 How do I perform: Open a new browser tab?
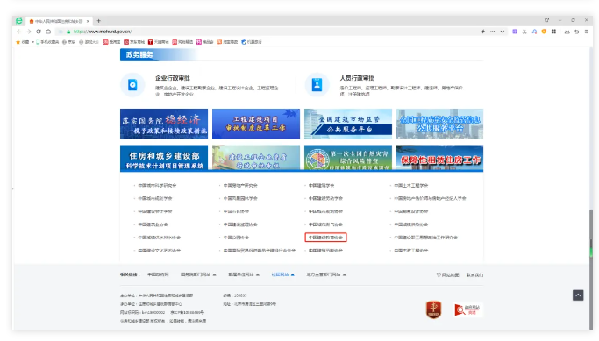coord(98,21)
